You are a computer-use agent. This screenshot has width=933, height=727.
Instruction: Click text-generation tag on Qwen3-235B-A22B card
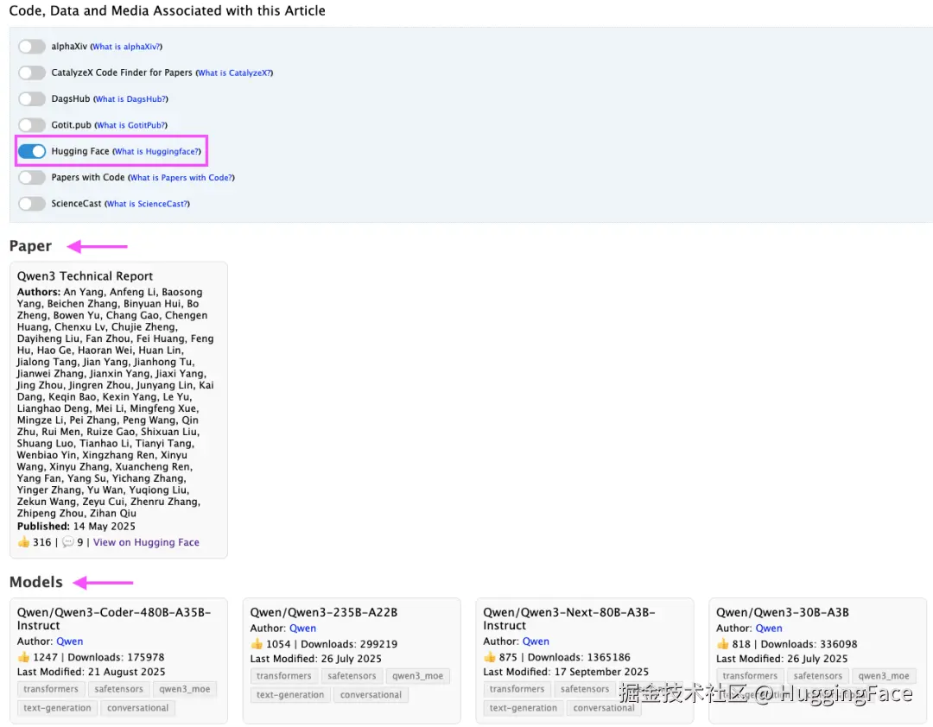pyautogui.click(x=290, y=695)
